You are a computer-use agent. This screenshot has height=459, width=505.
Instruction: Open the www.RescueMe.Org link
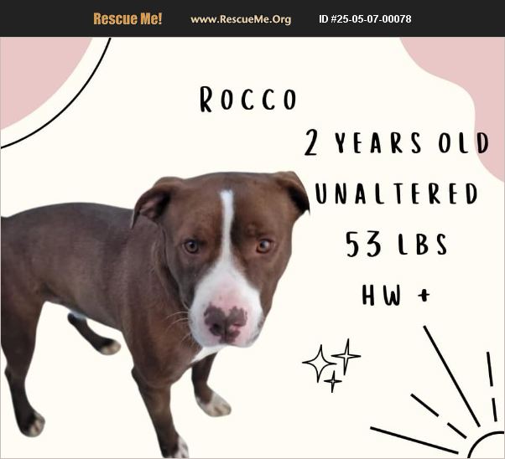pos(241,19)
